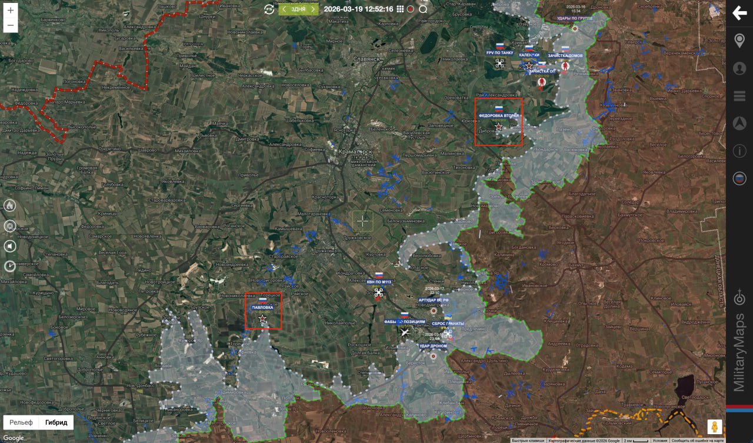This screenshot has width=753, height=443.
Task: Toggle the fire layer on left side
Action: tap(10, 205)
